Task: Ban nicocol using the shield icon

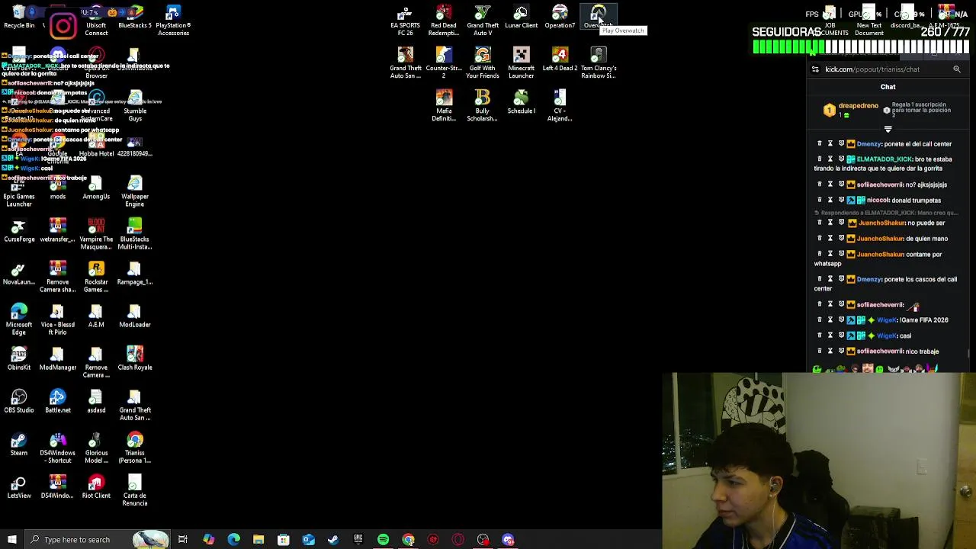Action: tap(841, 200)
